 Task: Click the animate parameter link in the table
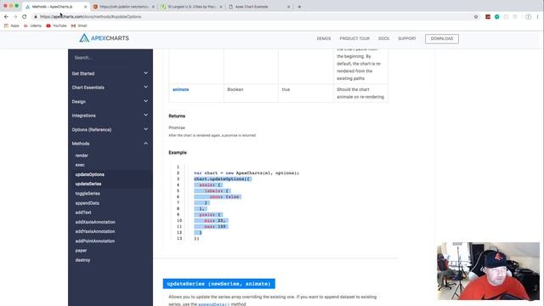pyautogui.click(x=181, y=89)
